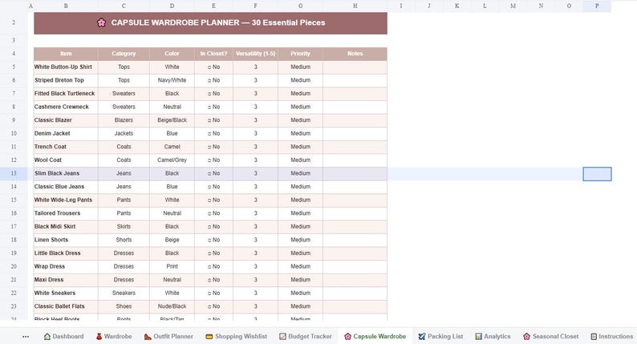The image size is (637, 344).
Task: Click the Sneakers category cell
Action: point(124,293)
